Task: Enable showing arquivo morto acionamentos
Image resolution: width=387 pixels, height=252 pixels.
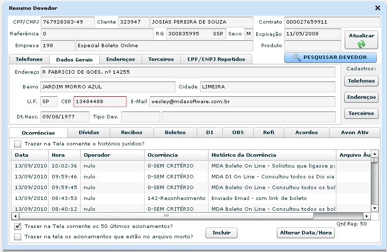Action: (18, 237)
